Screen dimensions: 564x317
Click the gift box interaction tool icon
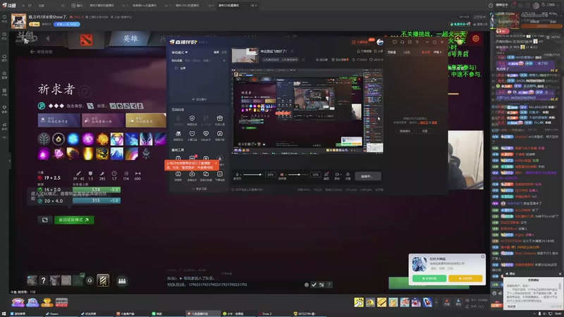click(x=219, y=118)
